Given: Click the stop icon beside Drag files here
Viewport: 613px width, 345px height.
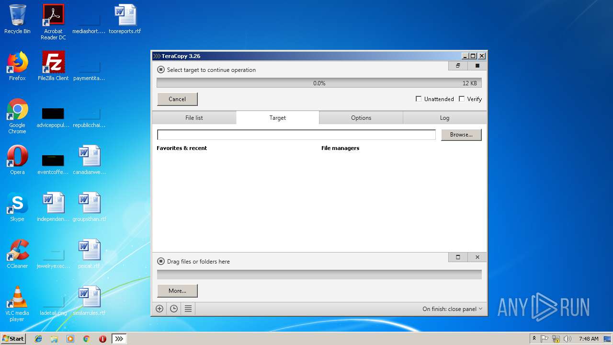Looking at the screenshot, I should click(161, 261).
